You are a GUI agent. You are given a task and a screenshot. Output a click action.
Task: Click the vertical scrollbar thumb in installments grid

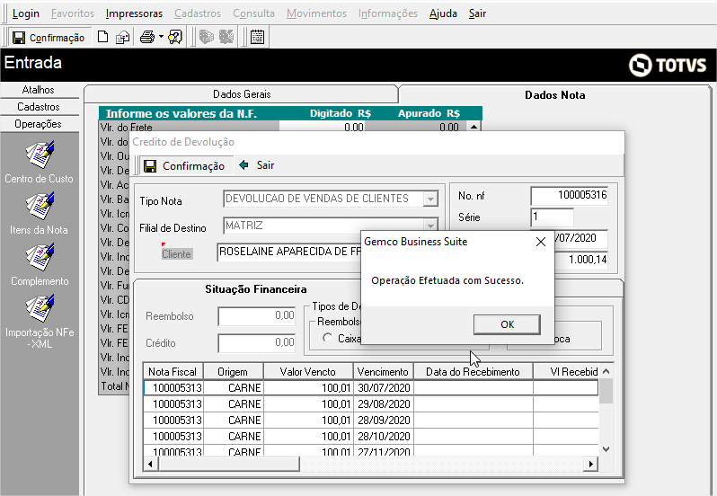[x=606, y=391]
